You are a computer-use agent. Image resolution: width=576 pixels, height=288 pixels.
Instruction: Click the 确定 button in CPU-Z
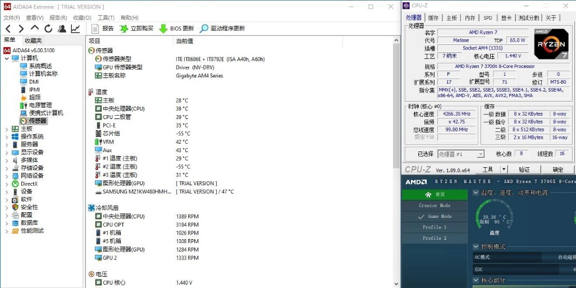(x=557, y=170)
